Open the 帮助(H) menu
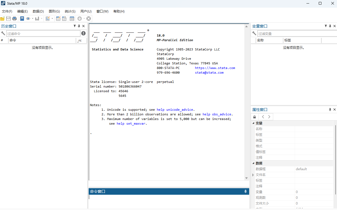This screenshot has width=337, height=210. 119,11
